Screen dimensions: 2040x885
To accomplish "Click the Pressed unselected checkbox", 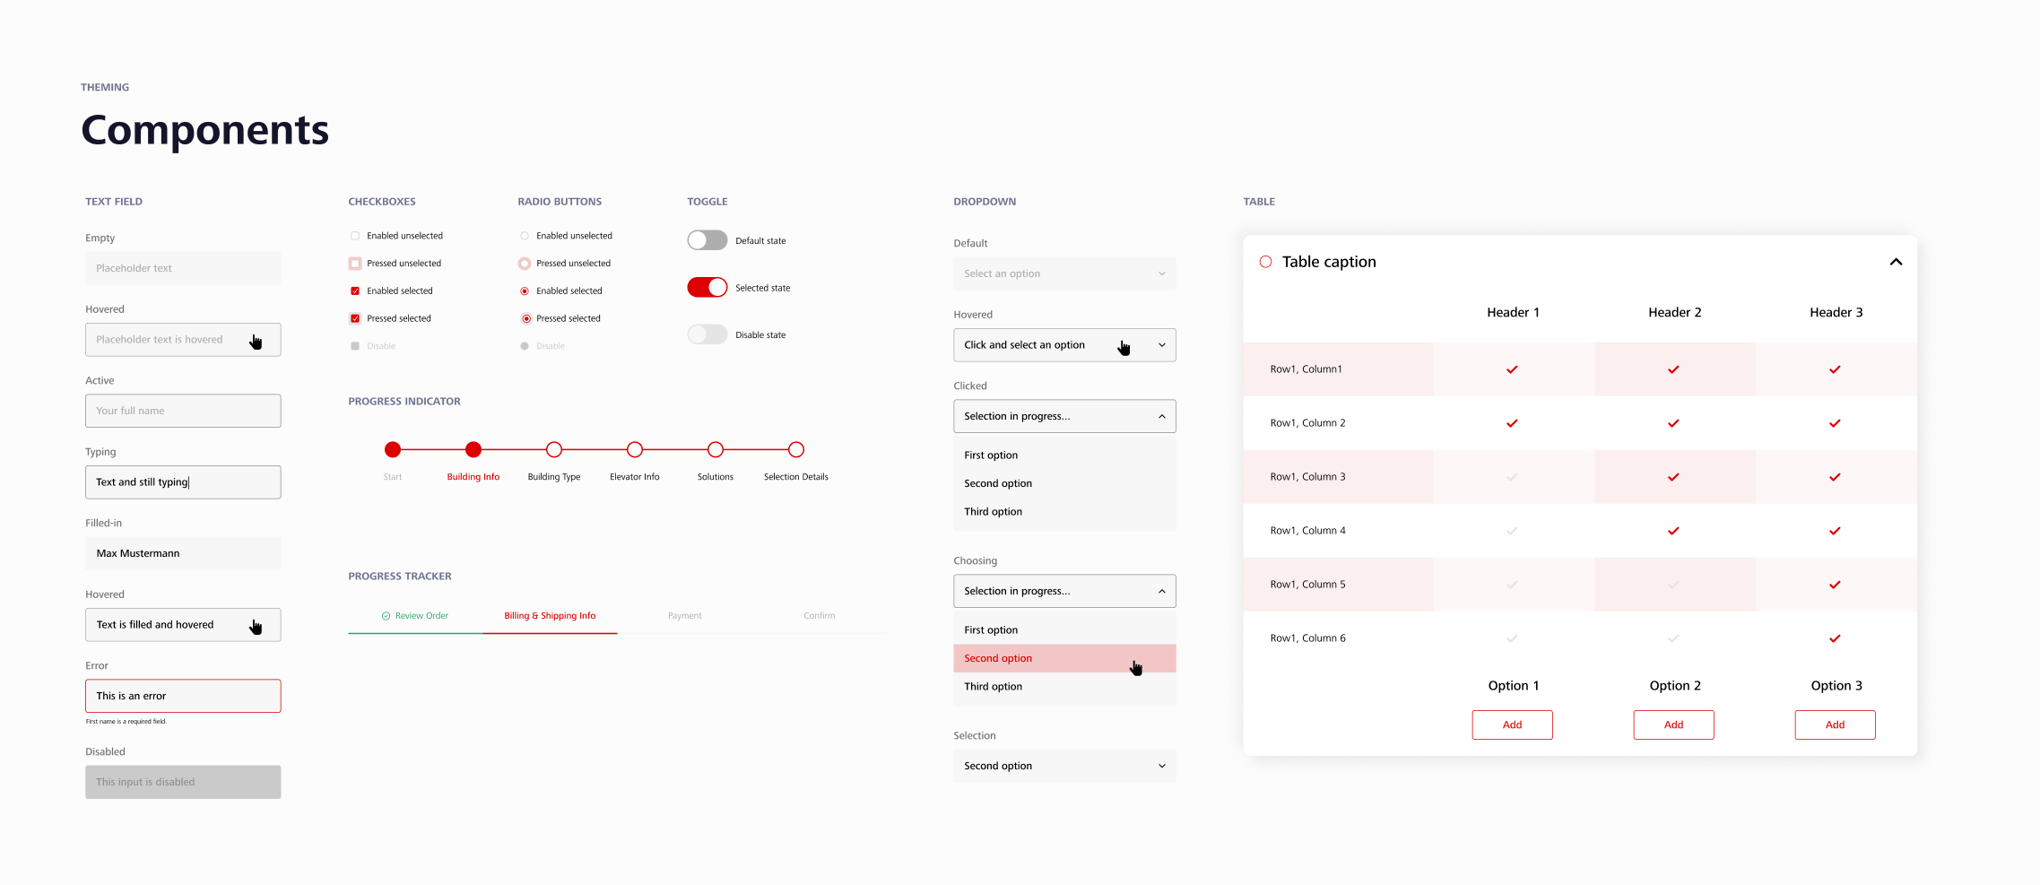I will point(355,264).
